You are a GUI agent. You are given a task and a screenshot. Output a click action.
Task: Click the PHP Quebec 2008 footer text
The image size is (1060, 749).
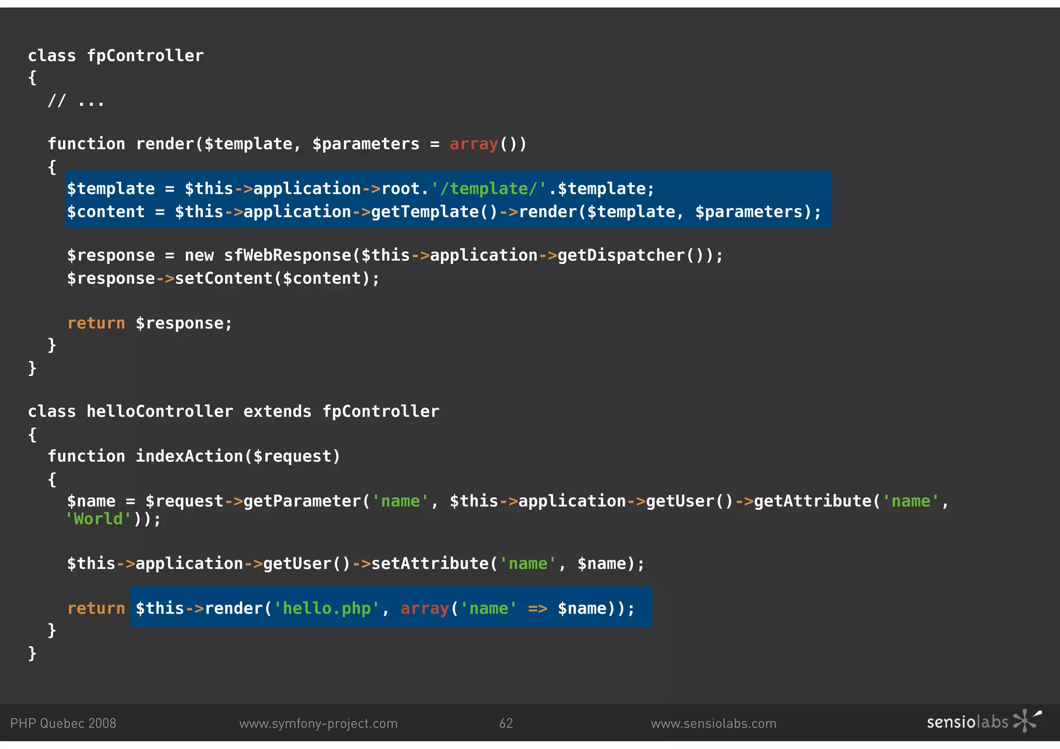click(63, 723)
